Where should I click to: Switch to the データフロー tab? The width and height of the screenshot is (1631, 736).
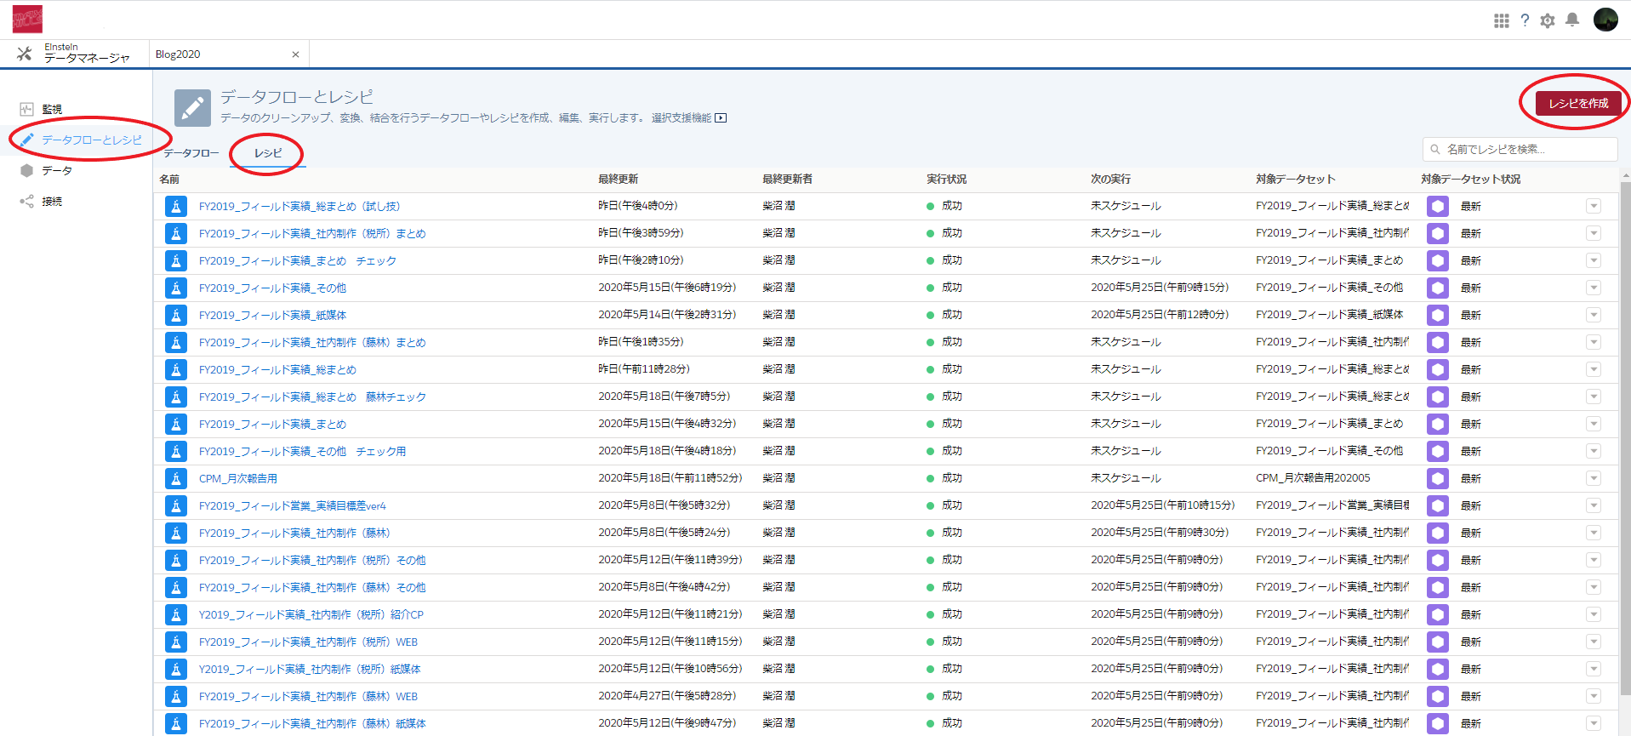[191, 153]
